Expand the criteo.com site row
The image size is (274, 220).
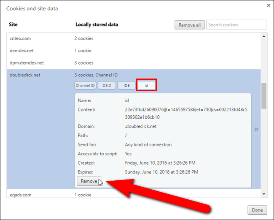point(134,38)
